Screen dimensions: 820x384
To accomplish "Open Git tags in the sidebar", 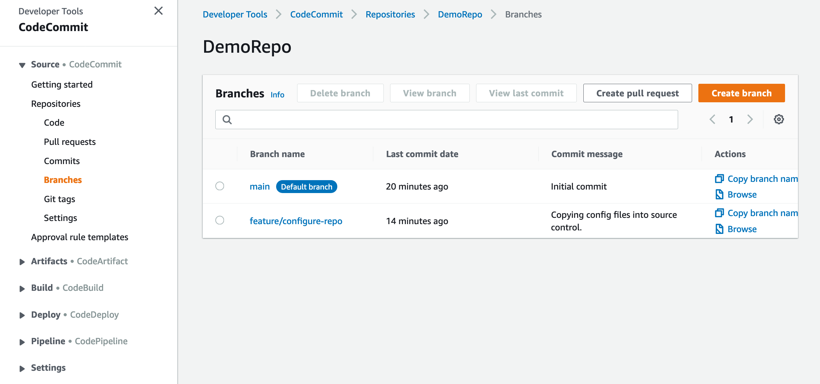I will [59, 199].
